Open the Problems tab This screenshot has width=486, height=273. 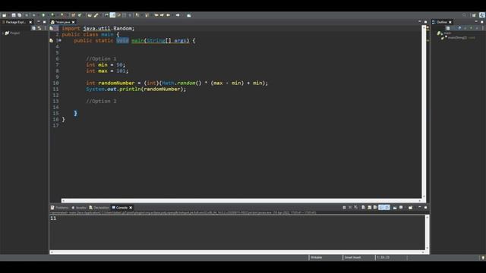point(60,208)
